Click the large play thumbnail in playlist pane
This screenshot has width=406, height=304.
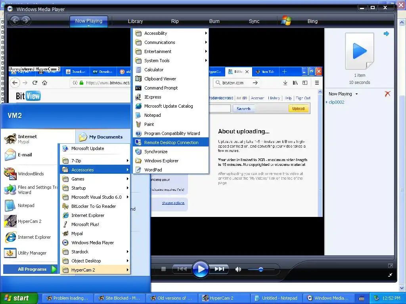pyautogui.click(x=360, y=51)
